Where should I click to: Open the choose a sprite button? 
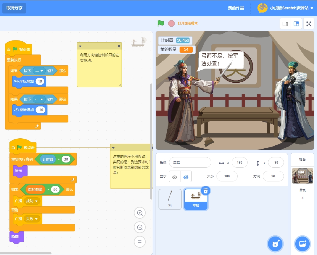click(275, 244)
